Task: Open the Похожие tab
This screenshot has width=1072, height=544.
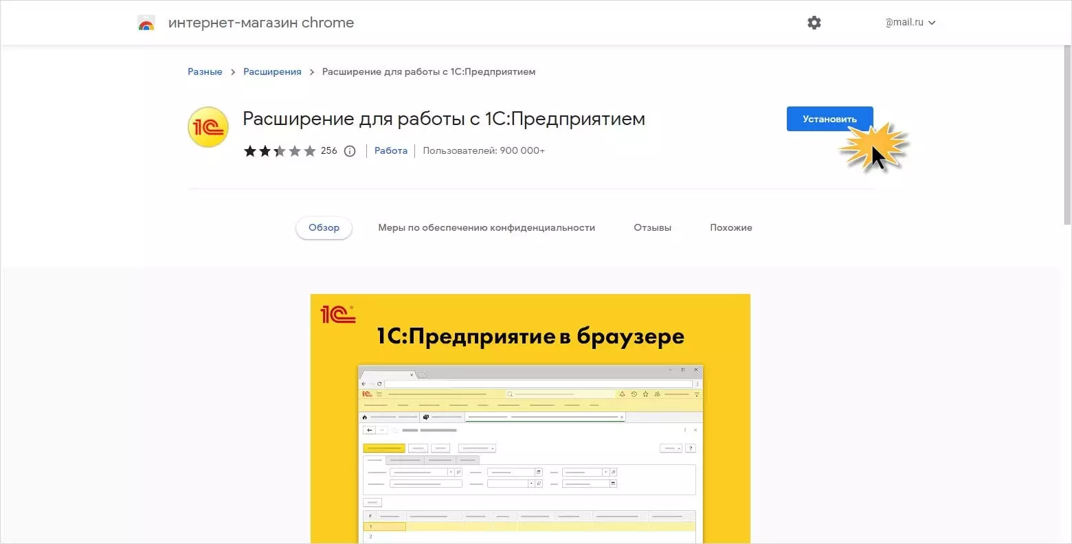Action: [x=731, y=228]
